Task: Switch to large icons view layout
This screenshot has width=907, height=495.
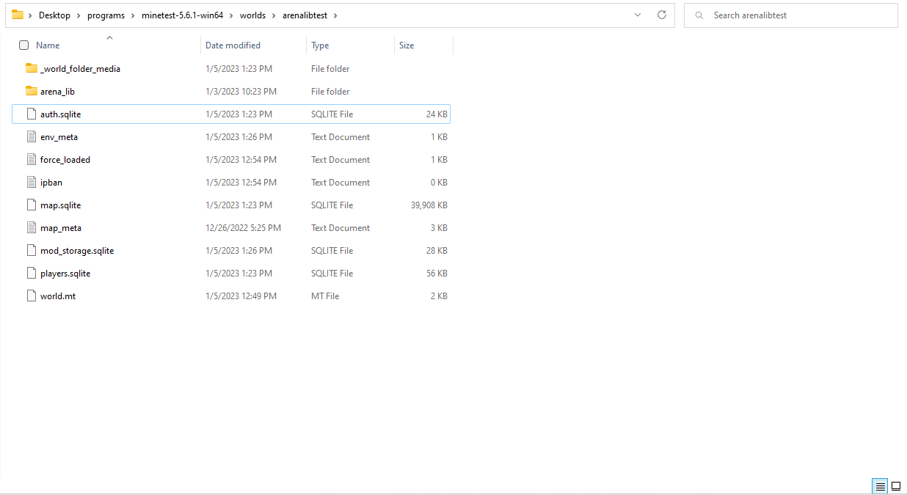Action: [x=896, y=486]
